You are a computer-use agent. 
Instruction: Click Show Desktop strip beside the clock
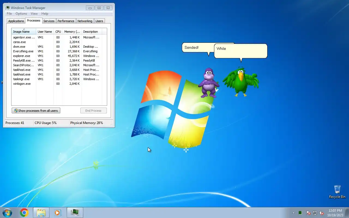[x=347, y=213]
